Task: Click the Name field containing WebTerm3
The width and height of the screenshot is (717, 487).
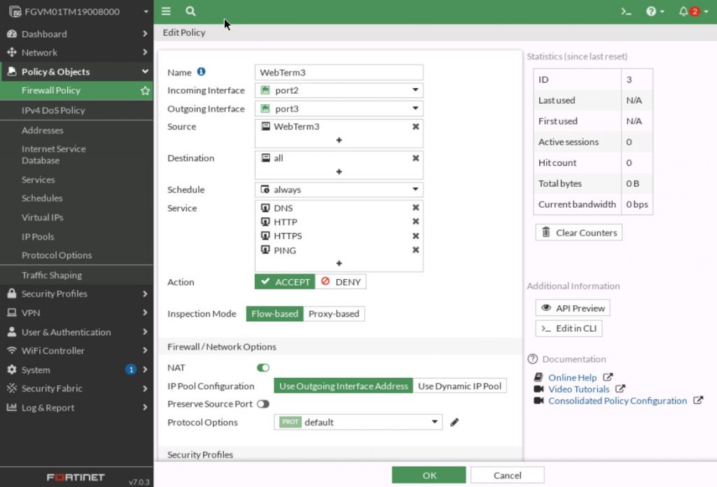Action: (339, 72)
